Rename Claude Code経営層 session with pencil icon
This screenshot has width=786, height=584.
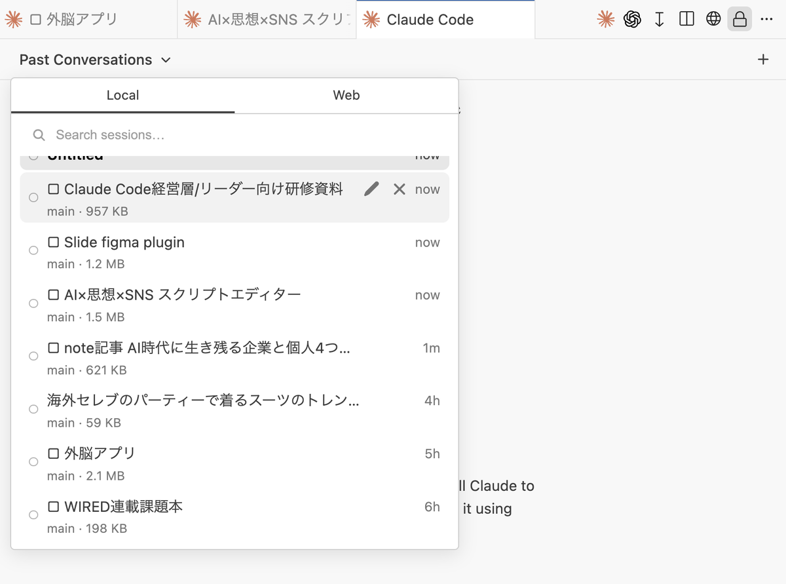(371, 189)
